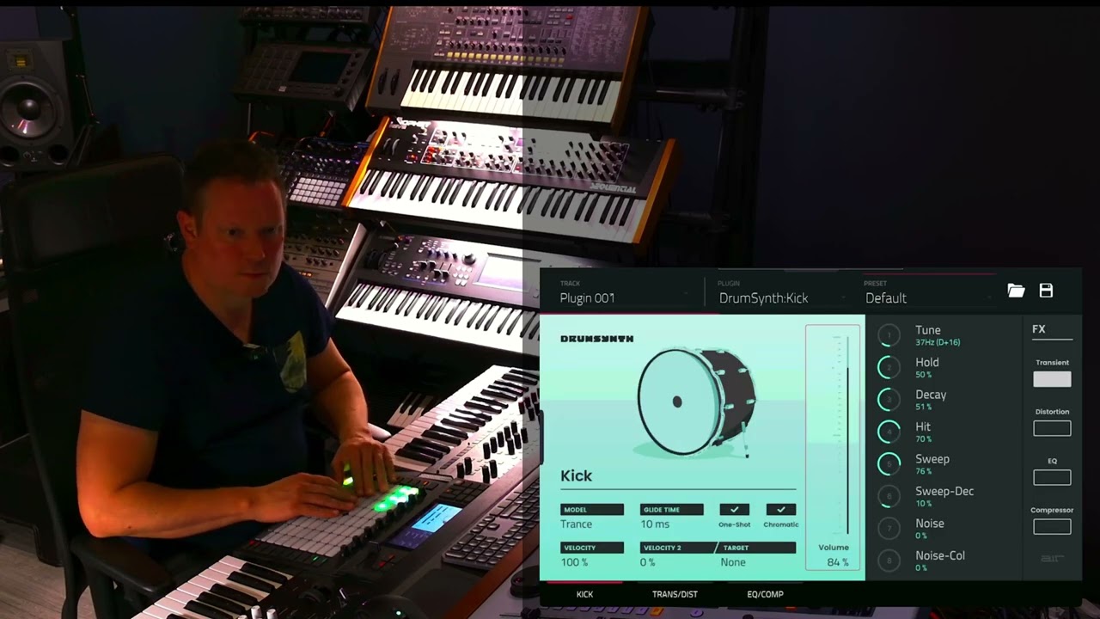Click the FX section heading
1100x619 pixels.
(1039, 329)
